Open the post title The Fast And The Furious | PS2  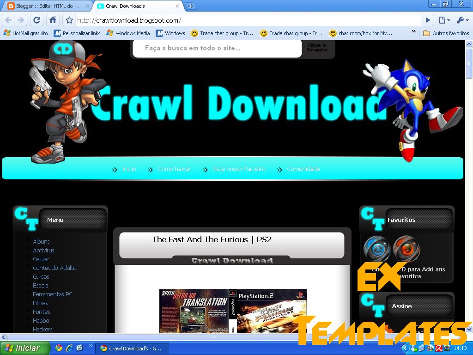click(212, 240)
